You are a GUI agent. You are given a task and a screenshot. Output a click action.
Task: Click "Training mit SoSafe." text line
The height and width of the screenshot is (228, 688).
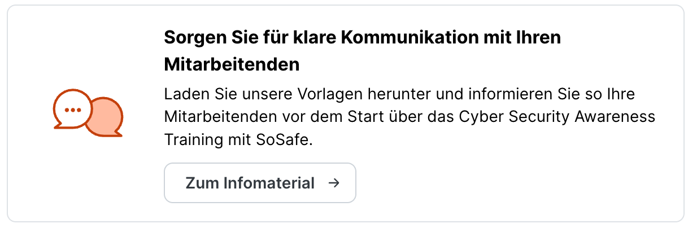pos(238,139)
